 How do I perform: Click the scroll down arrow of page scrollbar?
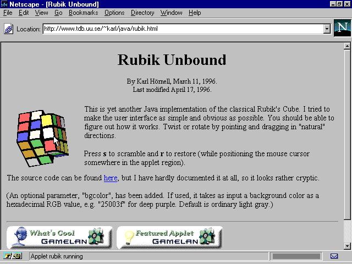pos(347,246)
